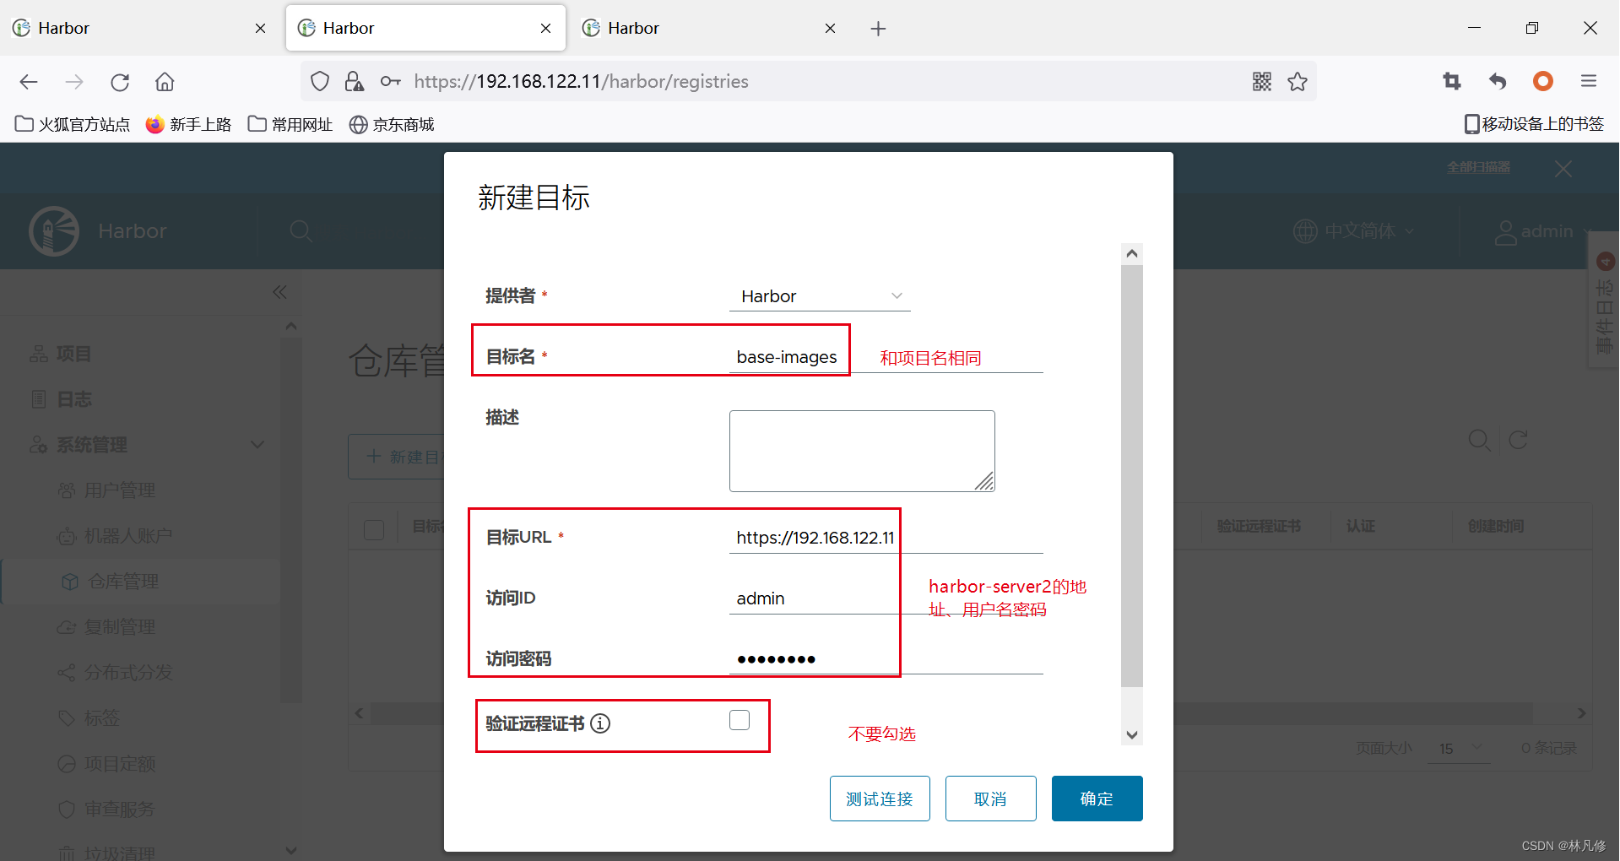Bookmark this page with the star
Screen dimensions: 1620x861
coord(1298,82)
